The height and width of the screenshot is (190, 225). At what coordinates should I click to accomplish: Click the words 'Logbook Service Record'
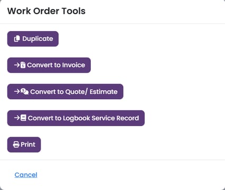(101, 118)
